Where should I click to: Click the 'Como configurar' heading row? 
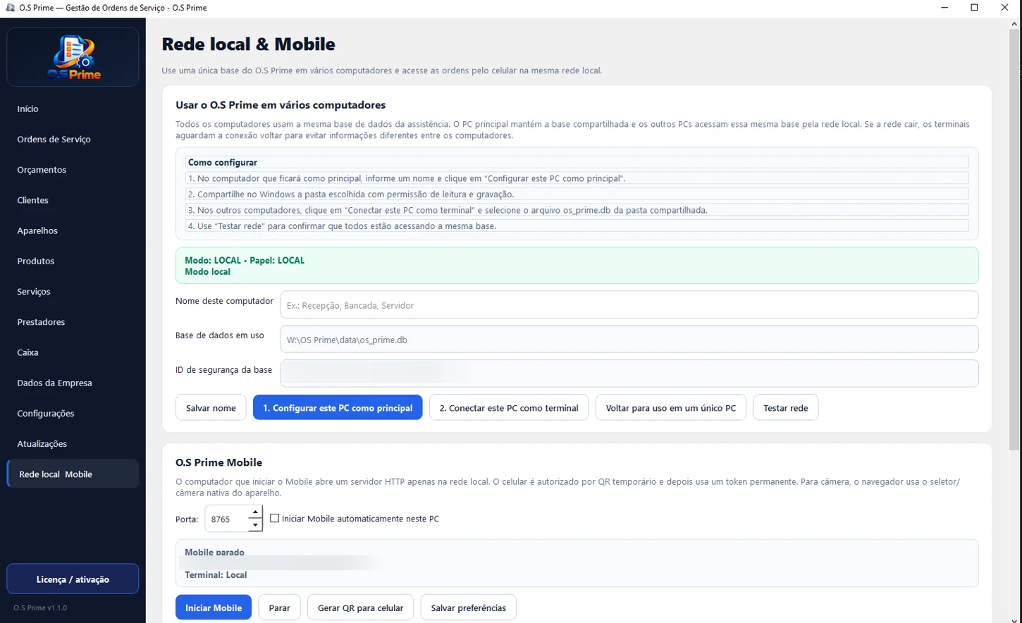click(x=577, y=162)
